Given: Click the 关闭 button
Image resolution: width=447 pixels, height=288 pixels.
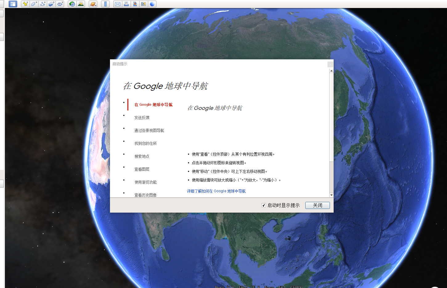Looking at the screenshot, I should 318,205.
